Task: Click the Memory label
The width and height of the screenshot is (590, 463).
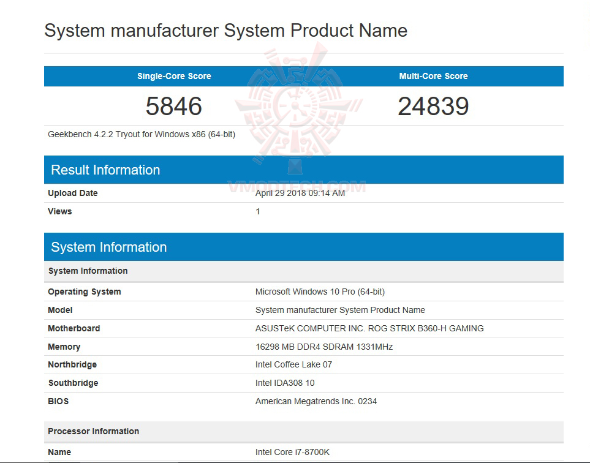Action: pyautogui.click(x=64, y=347)
